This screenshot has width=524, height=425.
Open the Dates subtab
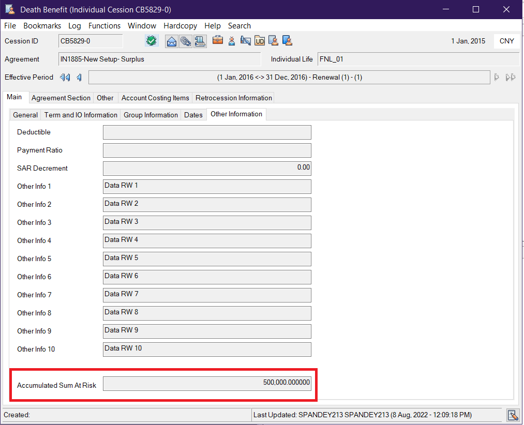pyautogui.click(x=193, y=115)
